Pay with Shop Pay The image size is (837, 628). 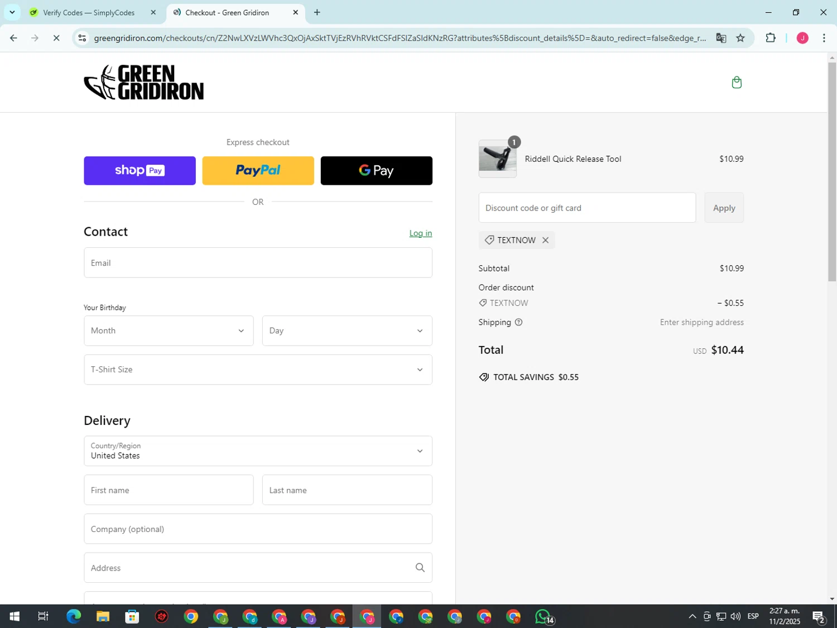click(x=139, y=171)
